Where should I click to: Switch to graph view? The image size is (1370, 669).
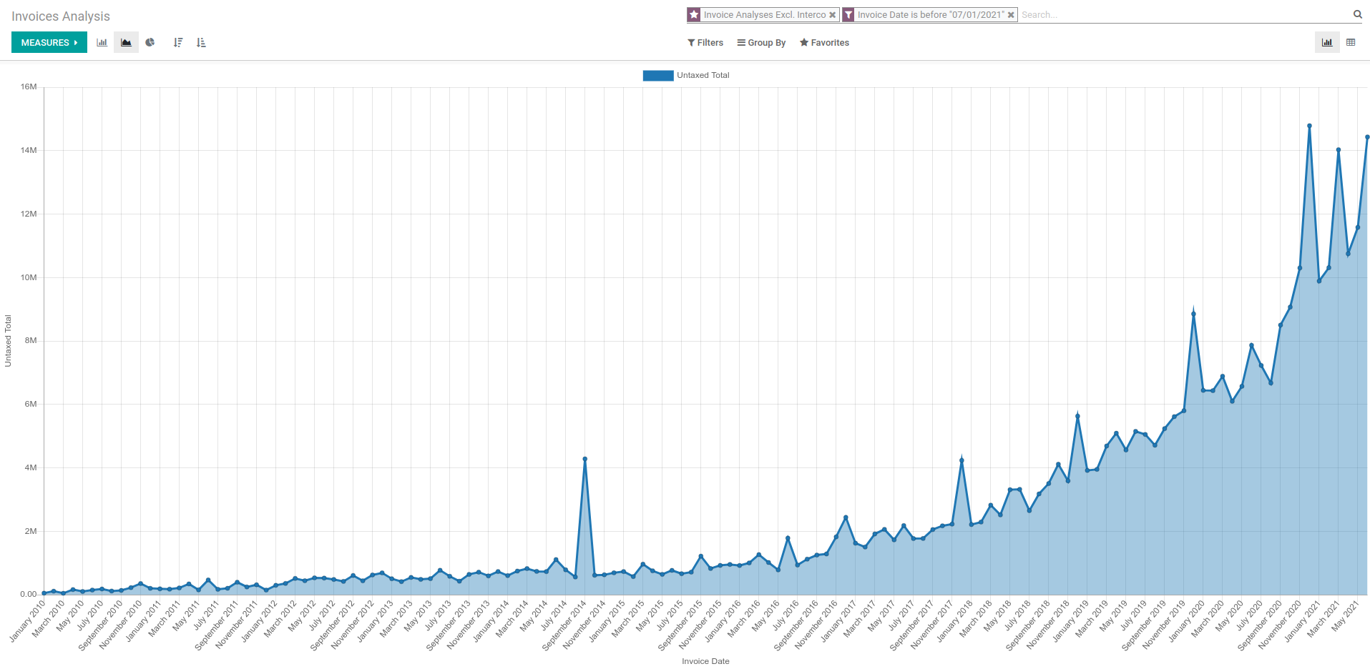coord(1327,43)
